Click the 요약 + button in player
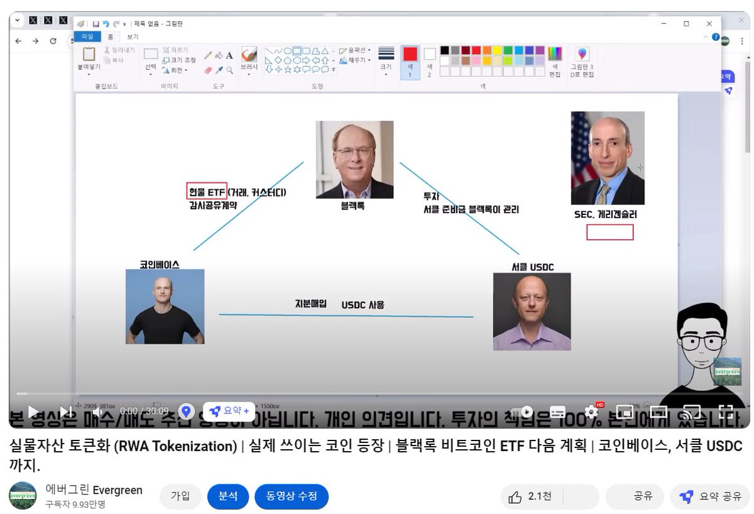Viewport: 754px width, 514px height. [229, 411]
